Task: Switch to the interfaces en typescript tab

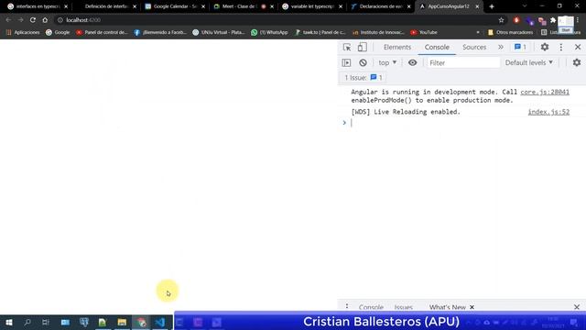Action: click(x=38, y=6)
